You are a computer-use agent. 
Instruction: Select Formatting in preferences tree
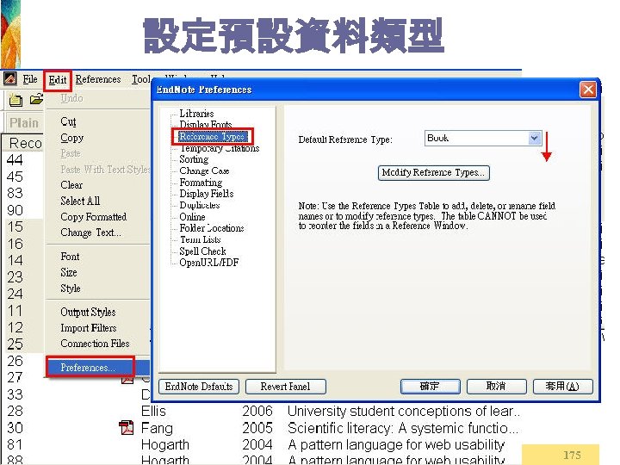click(x=201, y=183)
